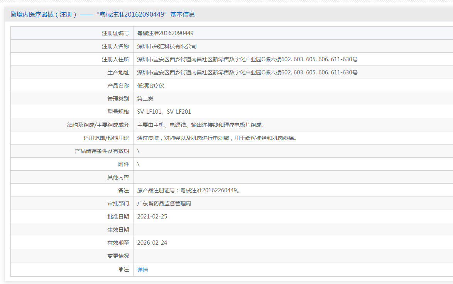Click the 境内医疗器械（注册）基本信息 heading text

click(x=106, y=14)
